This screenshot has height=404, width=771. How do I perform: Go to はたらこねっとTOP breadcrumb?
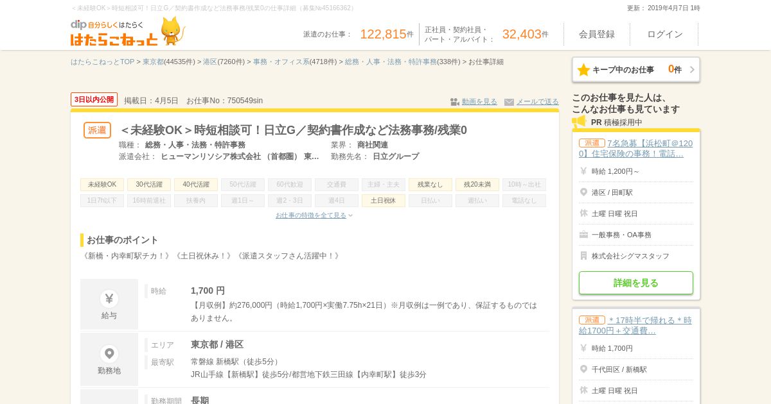pyautogui.click(x=102, y=62)
